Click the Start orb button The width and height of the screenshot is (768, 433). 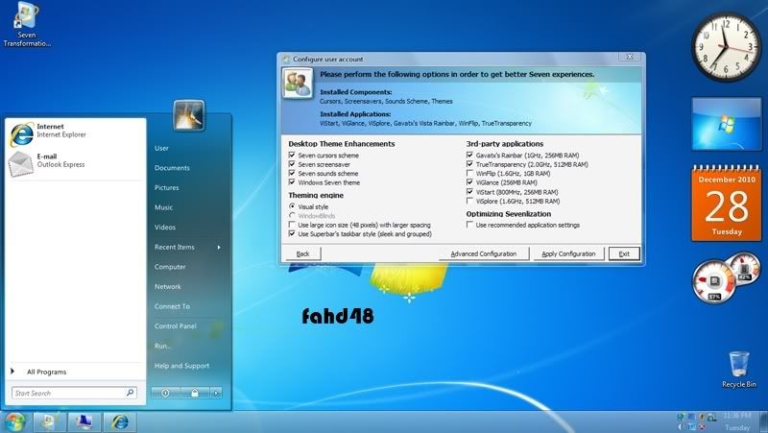tap(15, 421)
